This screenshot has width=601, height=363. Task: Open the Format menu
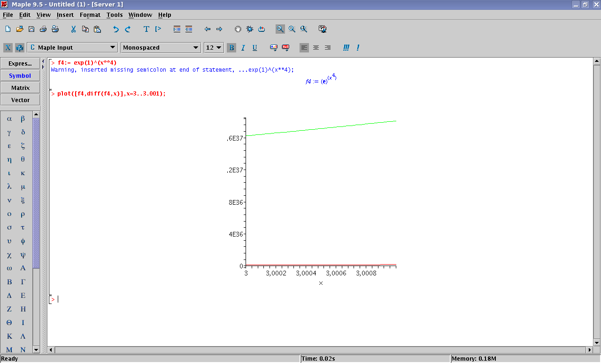[90, 15]
